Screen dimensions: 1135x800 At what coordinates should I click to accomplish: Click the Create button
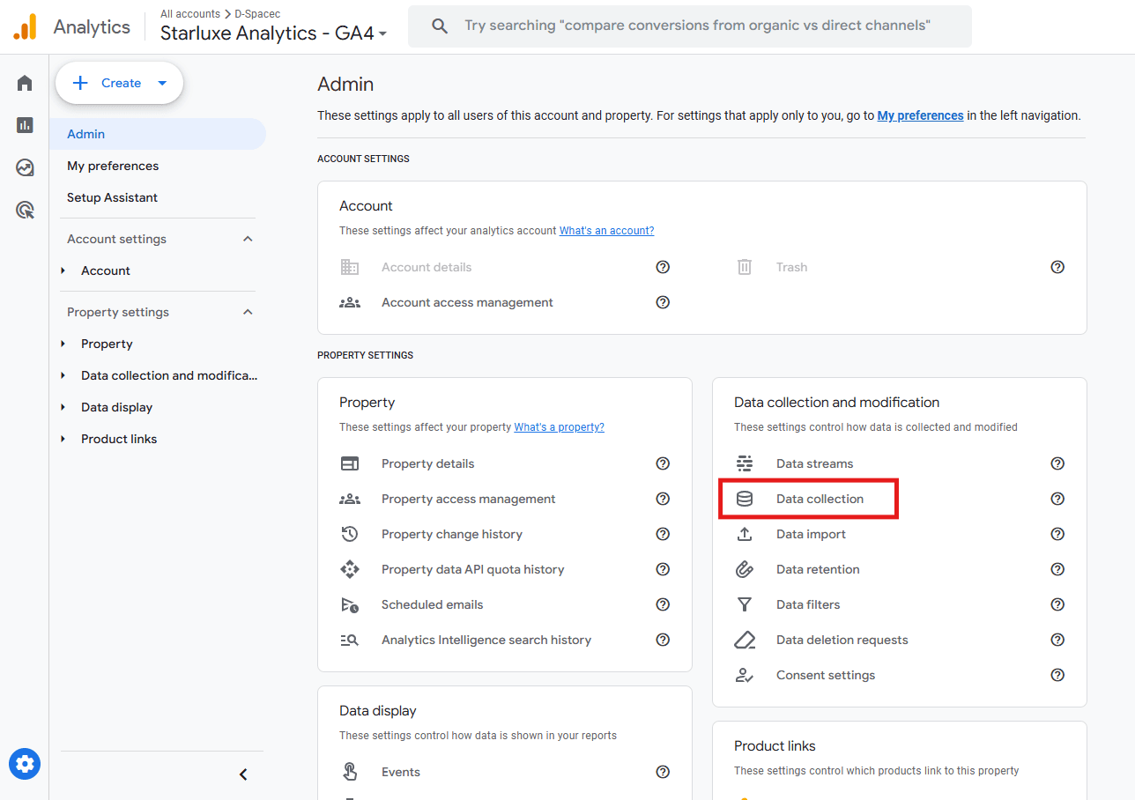(119, 83)
